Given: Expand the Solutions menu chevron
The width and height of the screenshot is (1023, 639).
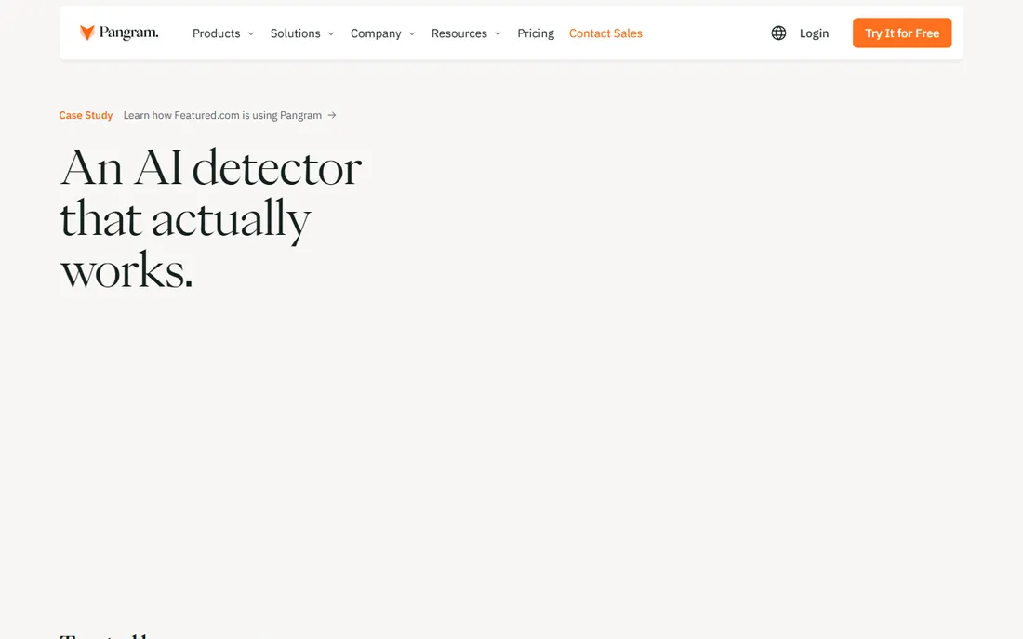Looking at the screenshot, I should pyautogui.click(x=331, y=33).
